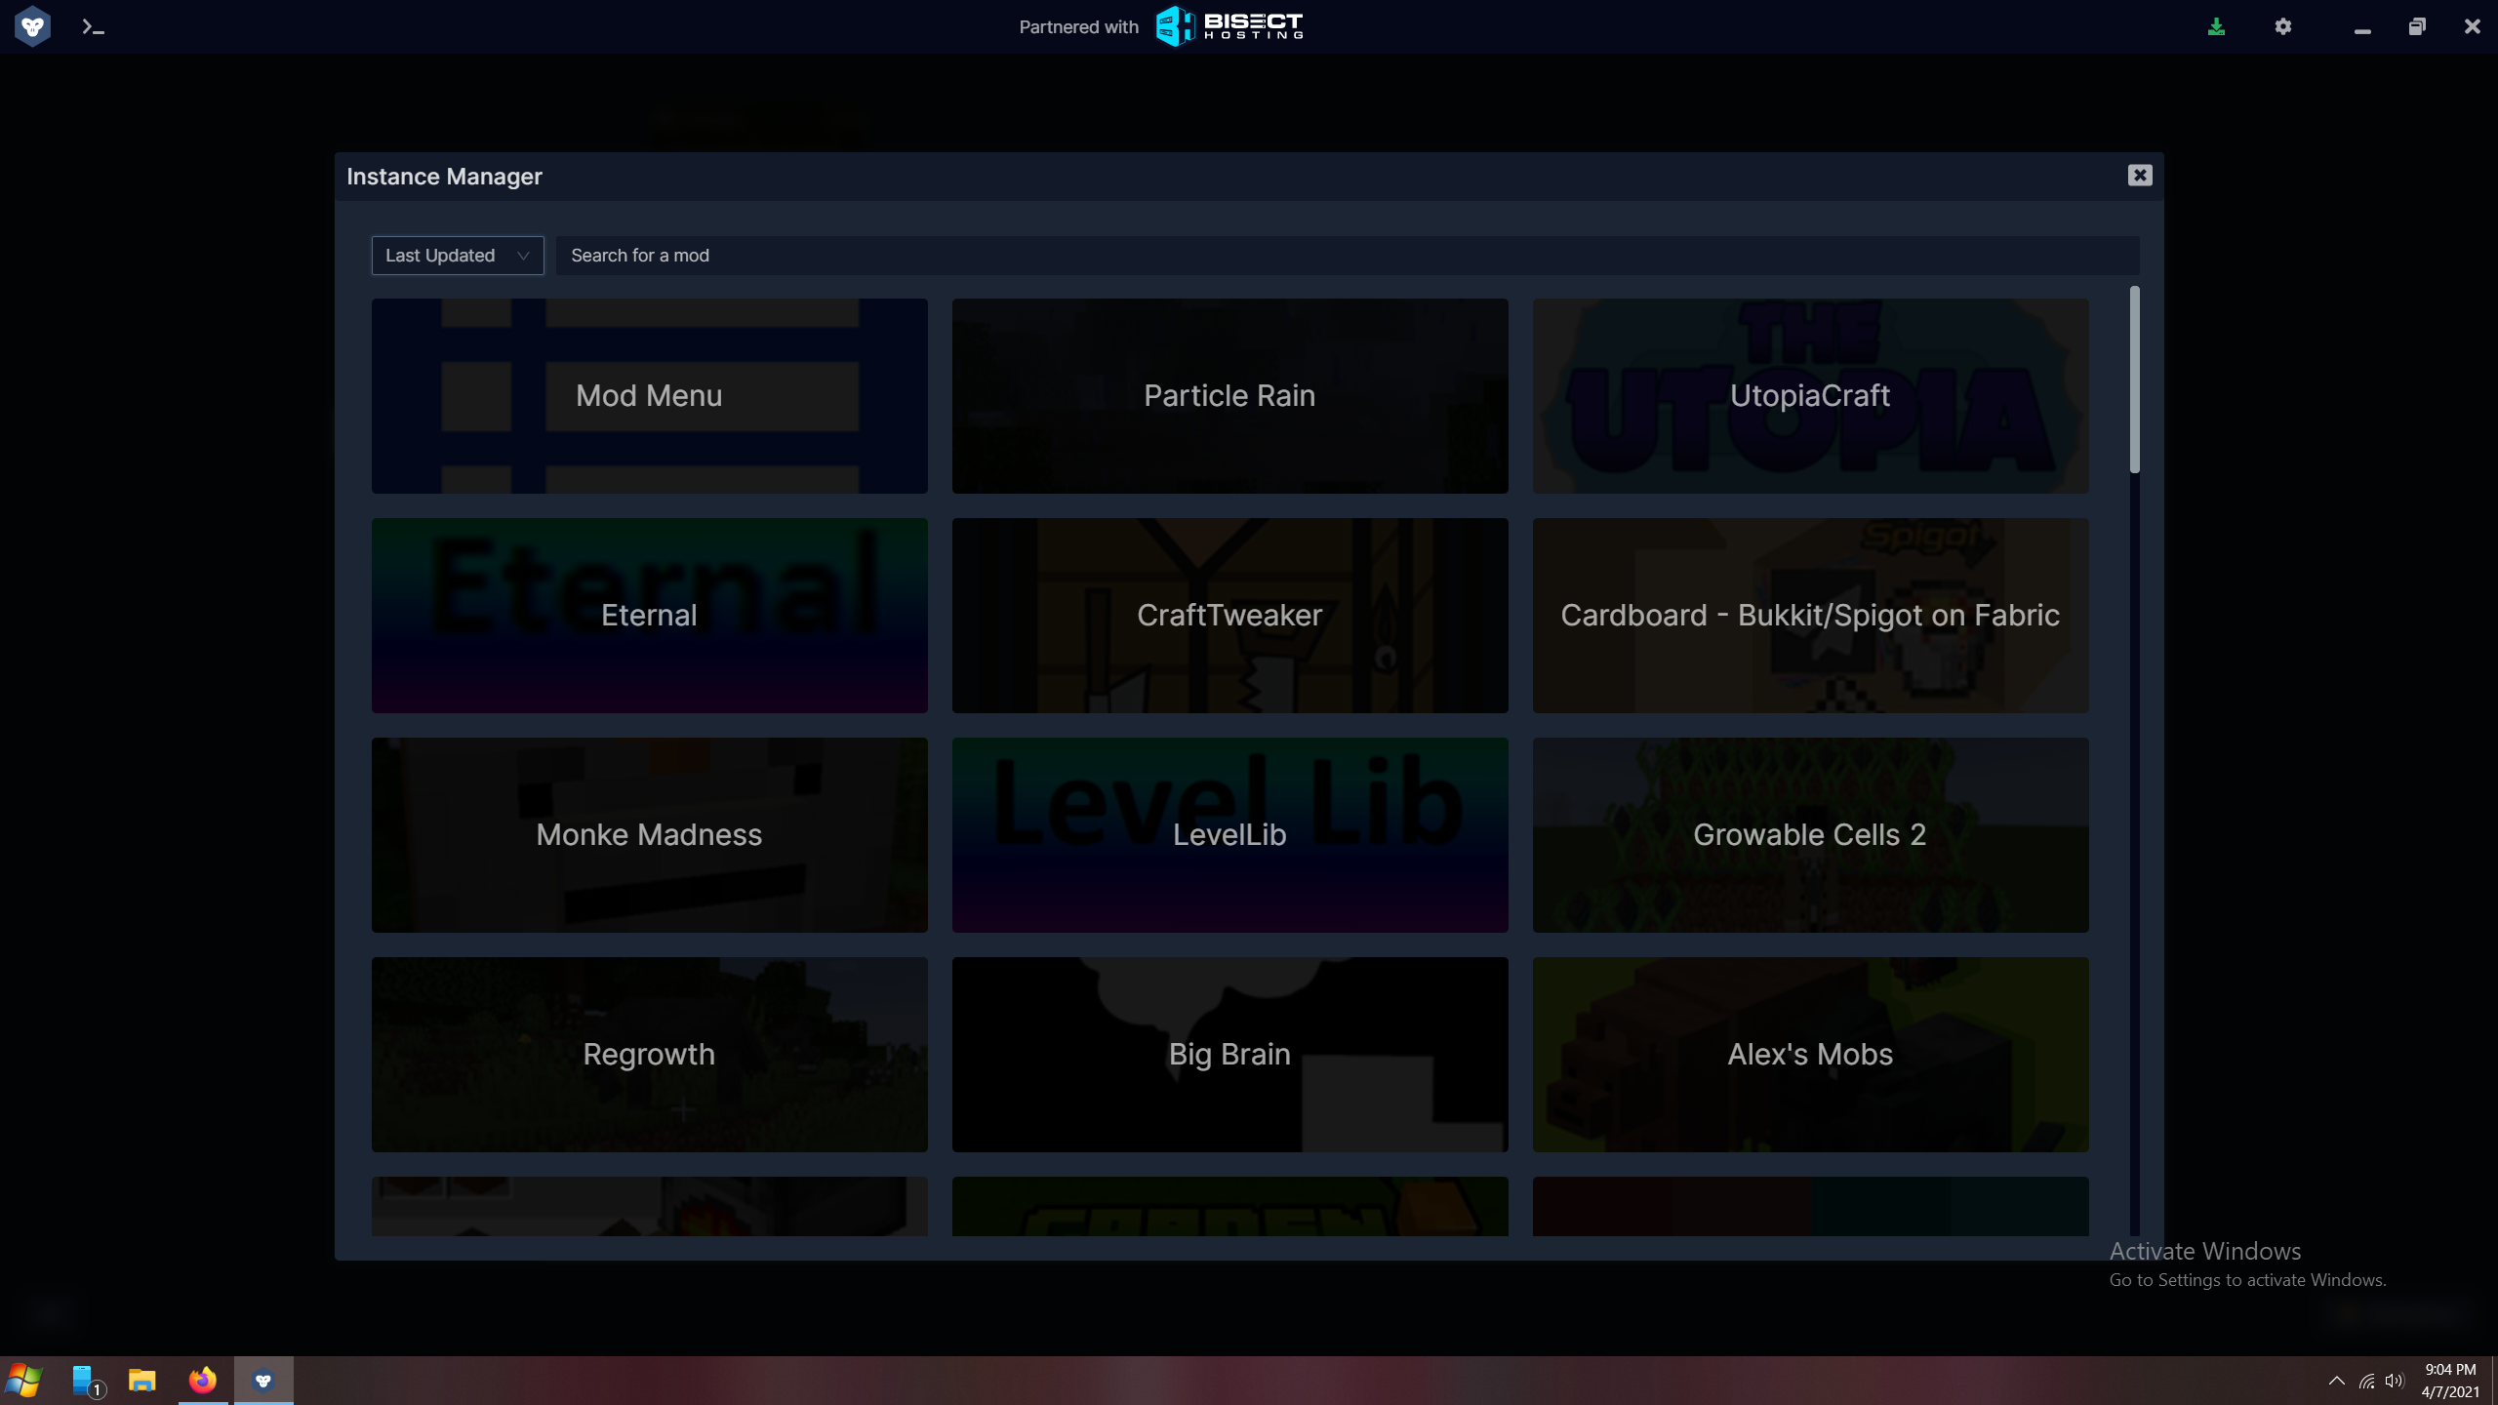
Task: Click the GDLauncher logo icon
Action: (32, 26)
